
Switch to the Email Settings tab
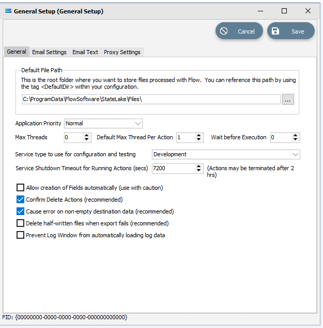(49, 52)
